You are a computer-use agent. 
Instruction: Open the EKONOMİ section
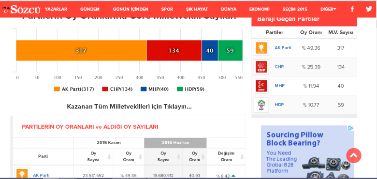tap(260, 9)
